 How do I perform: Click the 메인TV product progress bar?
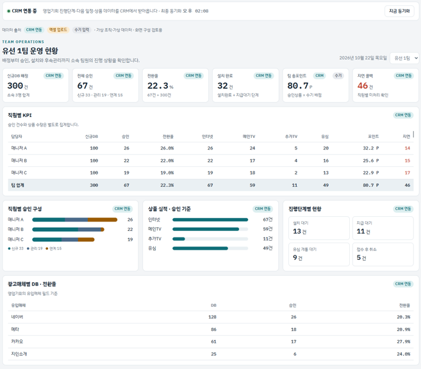[x=210, y=229]
